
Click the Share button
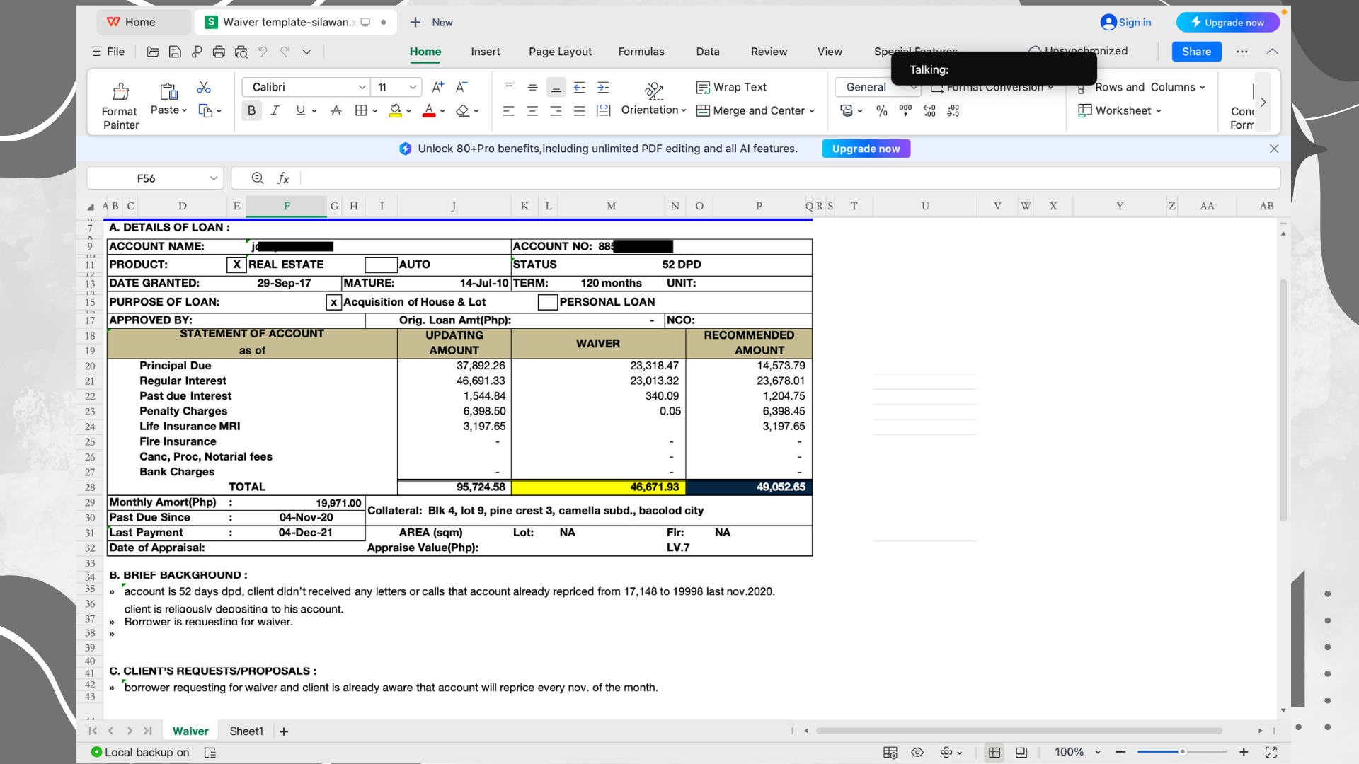click(x=1195, y=52)
